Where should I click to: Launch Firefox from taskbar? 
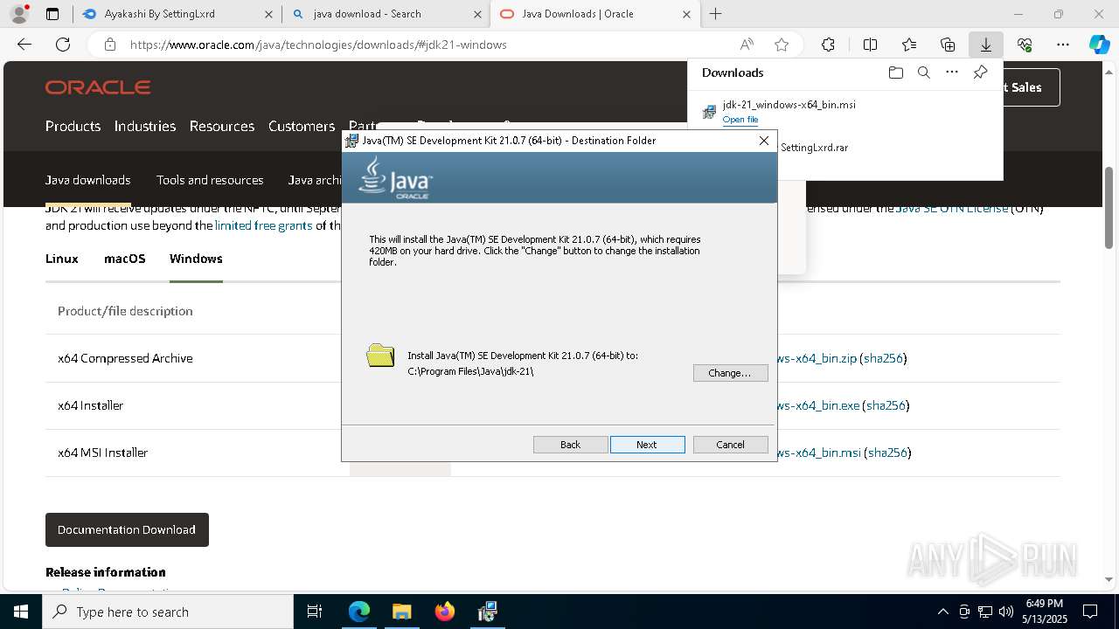[x=445, y=612]
